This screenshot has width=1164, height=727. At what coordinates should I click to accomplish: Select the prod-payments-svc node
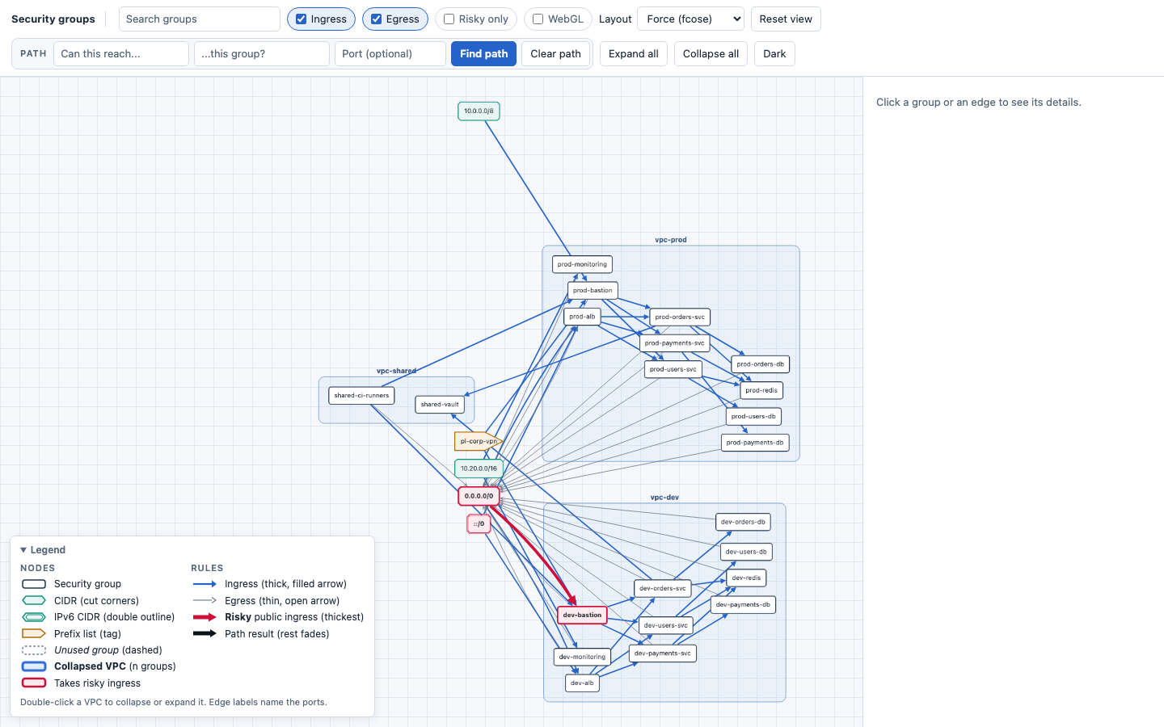(x=675, y=343)
